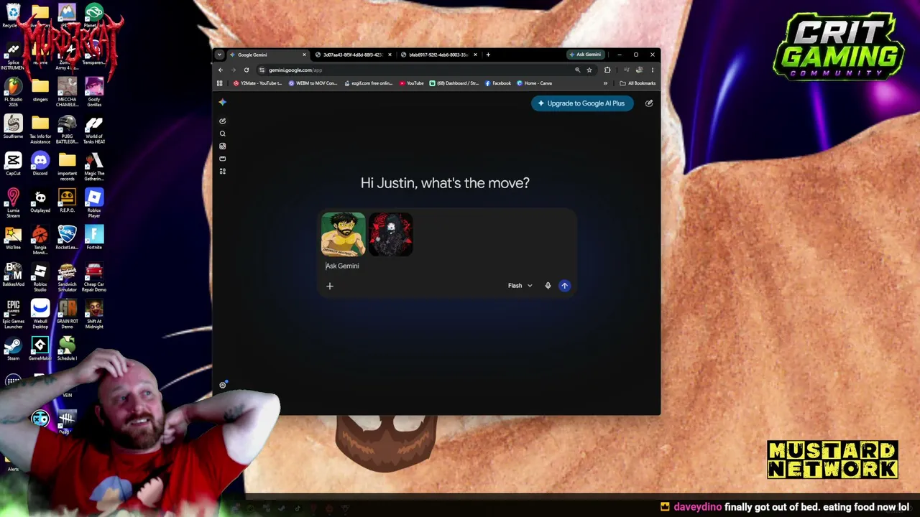Click the Ask Gemini text input field
This screenshot has width=920, height=517.
[446, 266]
